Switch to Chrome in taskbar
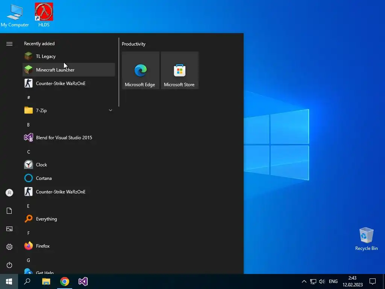 tap(65, 281)
